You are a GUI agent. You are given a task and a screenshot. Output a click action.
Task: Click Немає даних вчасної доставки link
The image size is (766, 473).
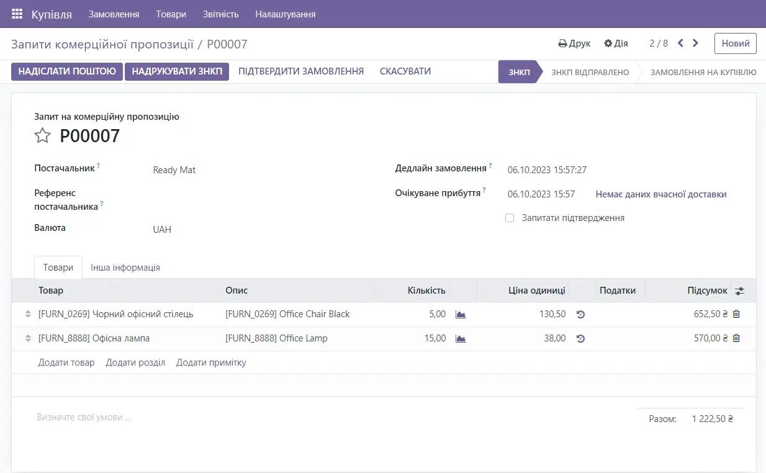coord(661,194)
